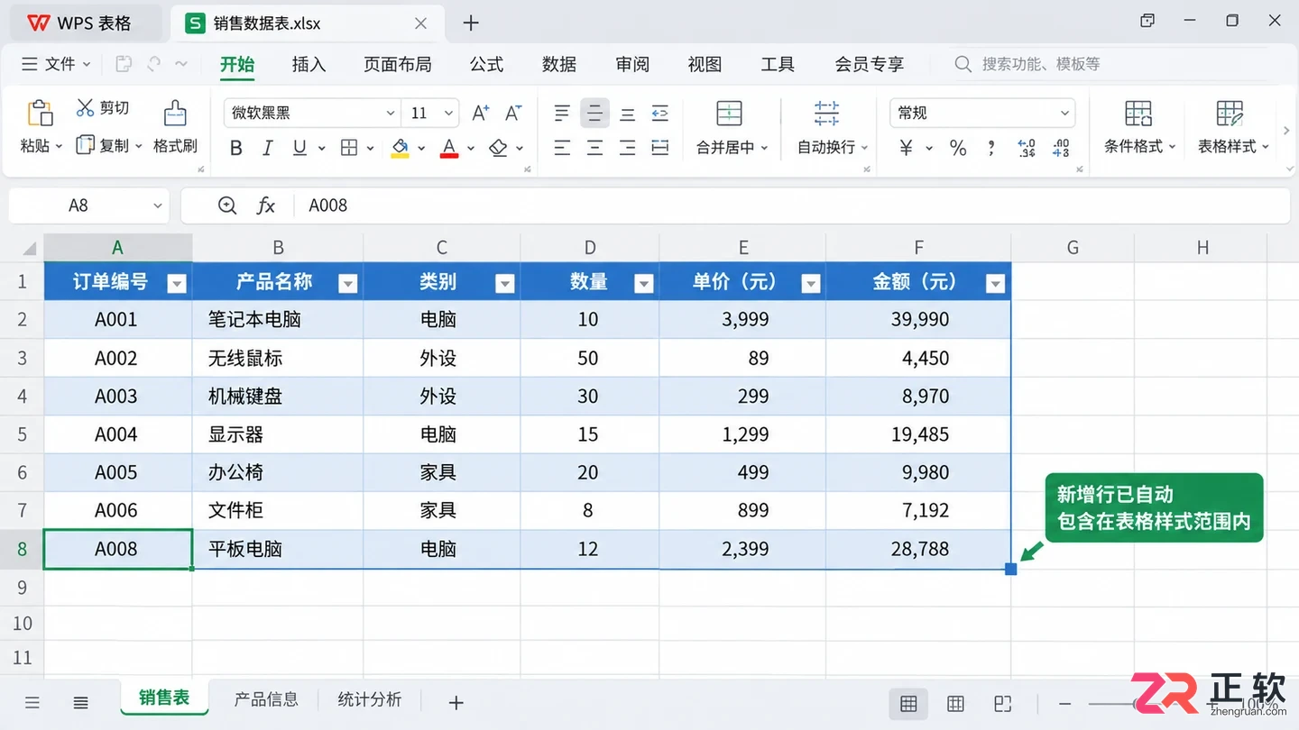Image resolution: width=1299 pixels, height=730 pixels.
Task: Click the Wrap Text icon
Action: (826, 113)
